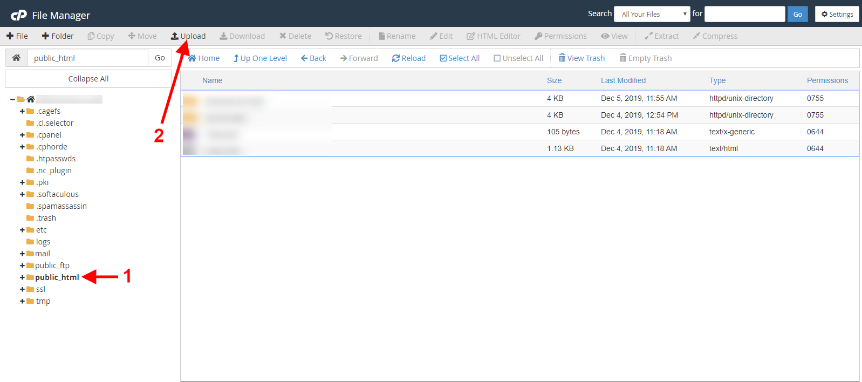Viewport: 862px width, 382px height.
Task: Click Empty Trash
Action: click(x=646, y=58)
